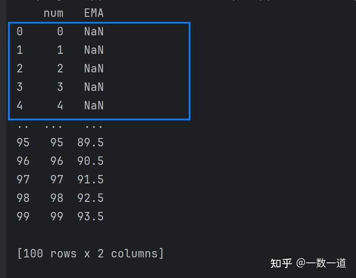Image resolution: width=356 pixels, height=278 pixels.
Task: Select the EMA value 92.5
Action: 90,198
